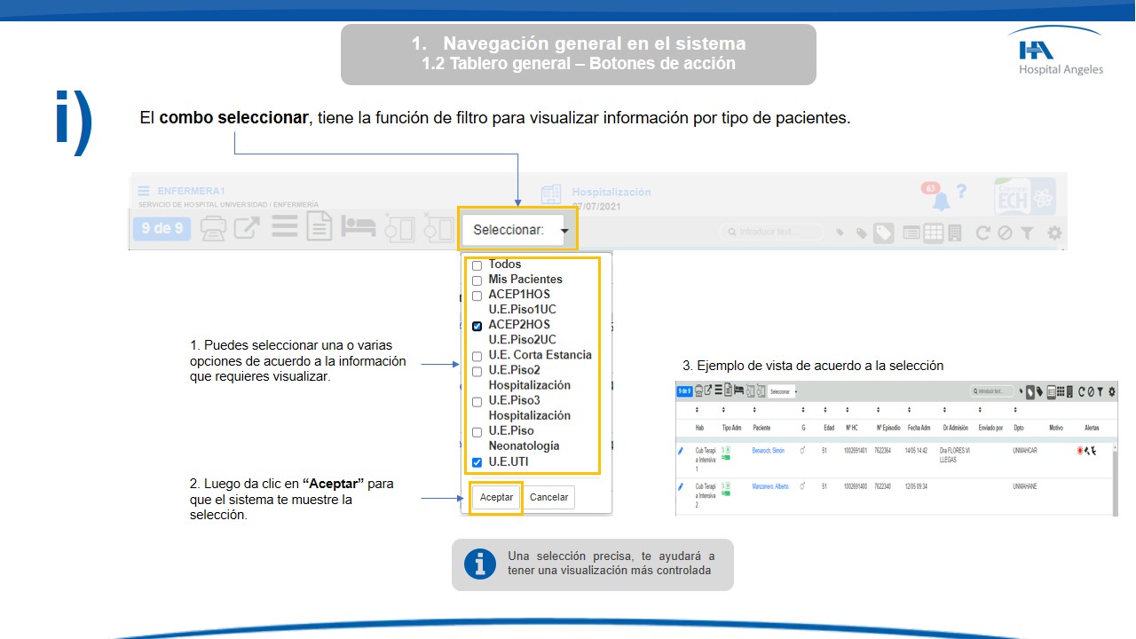Click the document page icon in the main toolbar
The image size is (1136, 639).
click(319, 228)
